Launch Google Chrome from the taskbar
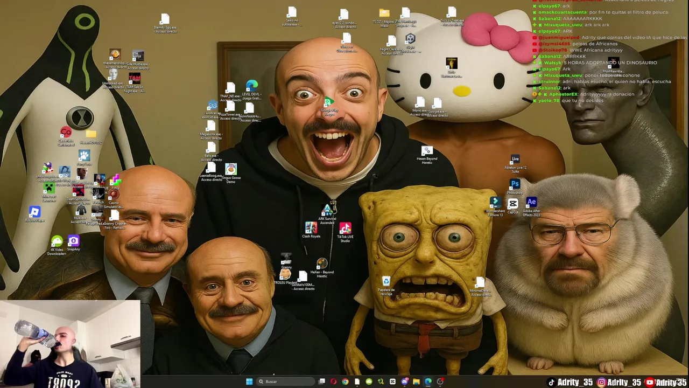This screenshot has height=388, width=689. click(x=345, y=382)
